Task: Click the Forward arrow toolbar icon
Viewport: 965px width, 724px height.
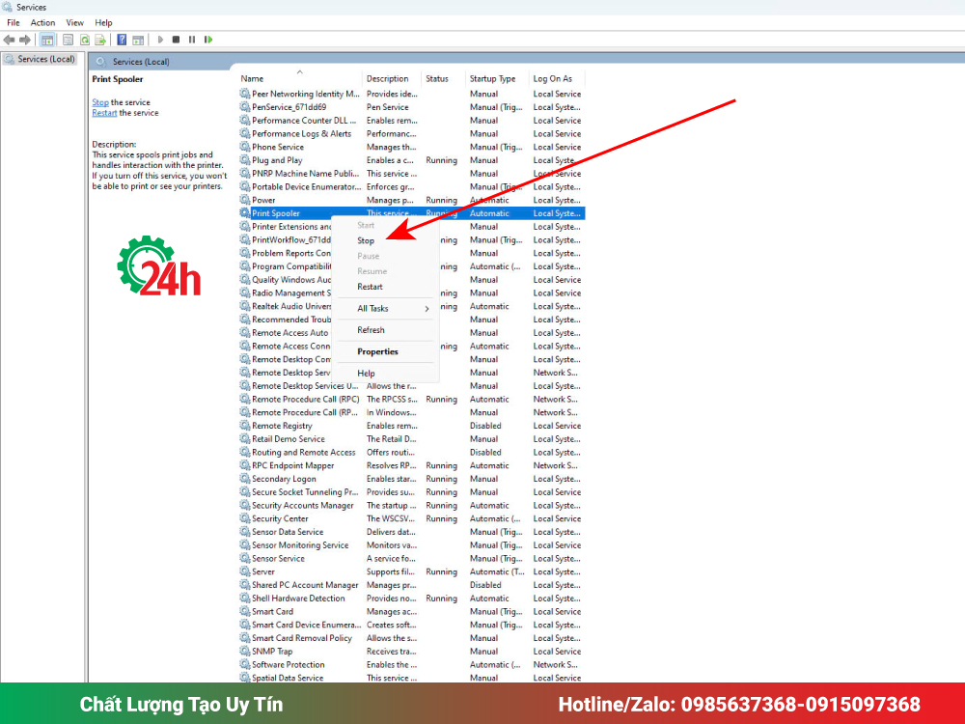Action: tap(25, 40)
